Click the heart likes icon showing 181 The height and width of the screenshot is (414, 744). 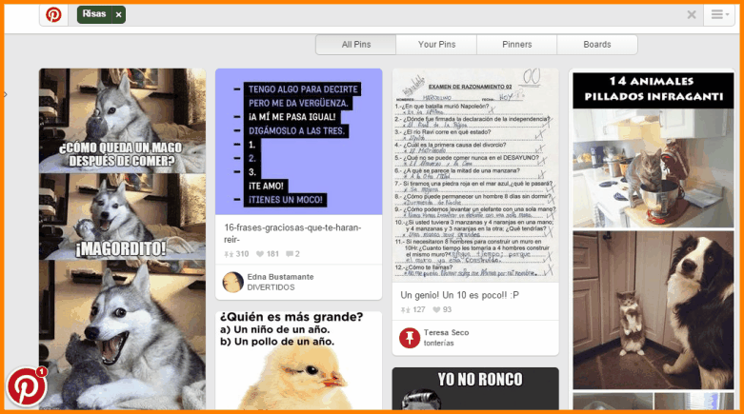[x=259, y=254]
